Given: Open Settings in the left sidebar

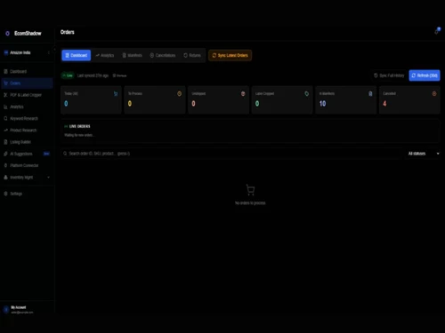Looking at the screenshot, I should click(x=27, y=194).
